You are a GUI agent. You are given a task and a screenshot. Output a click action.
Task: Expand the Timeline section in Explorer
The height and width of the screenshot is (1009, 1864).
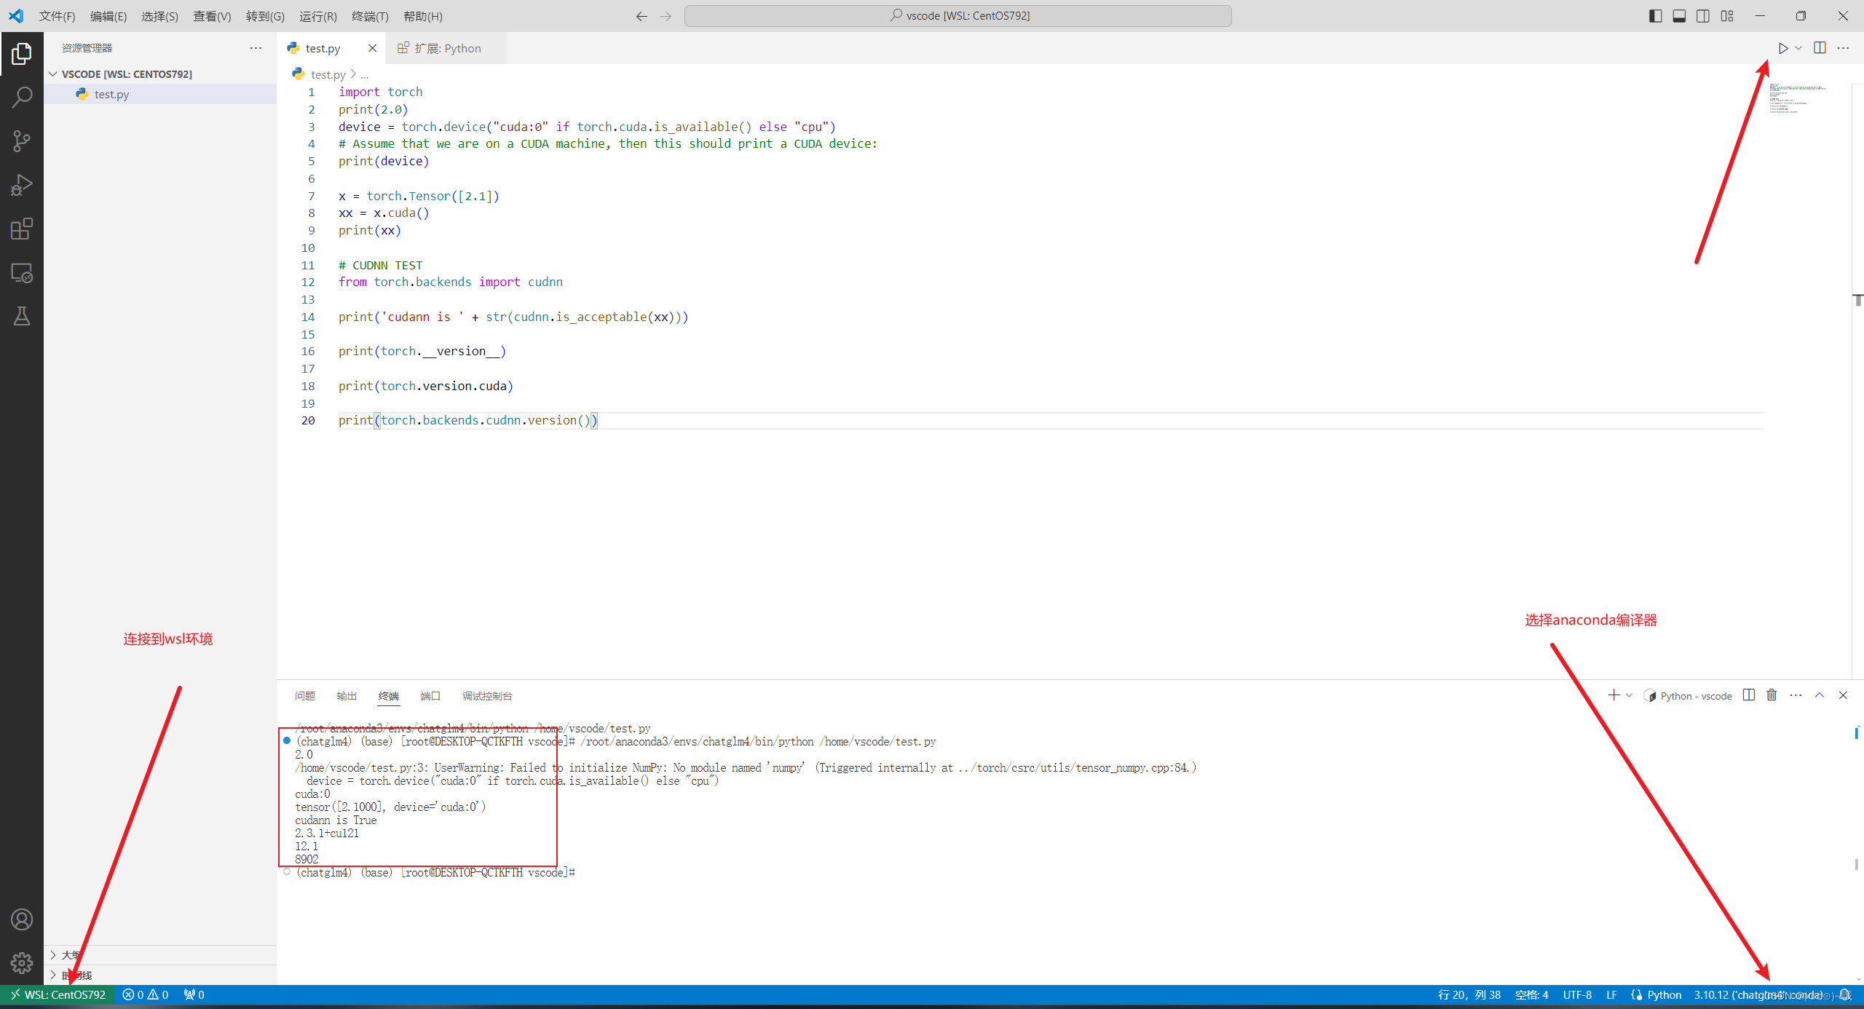53,975
